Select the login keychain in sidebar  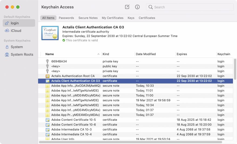(19, 23)
